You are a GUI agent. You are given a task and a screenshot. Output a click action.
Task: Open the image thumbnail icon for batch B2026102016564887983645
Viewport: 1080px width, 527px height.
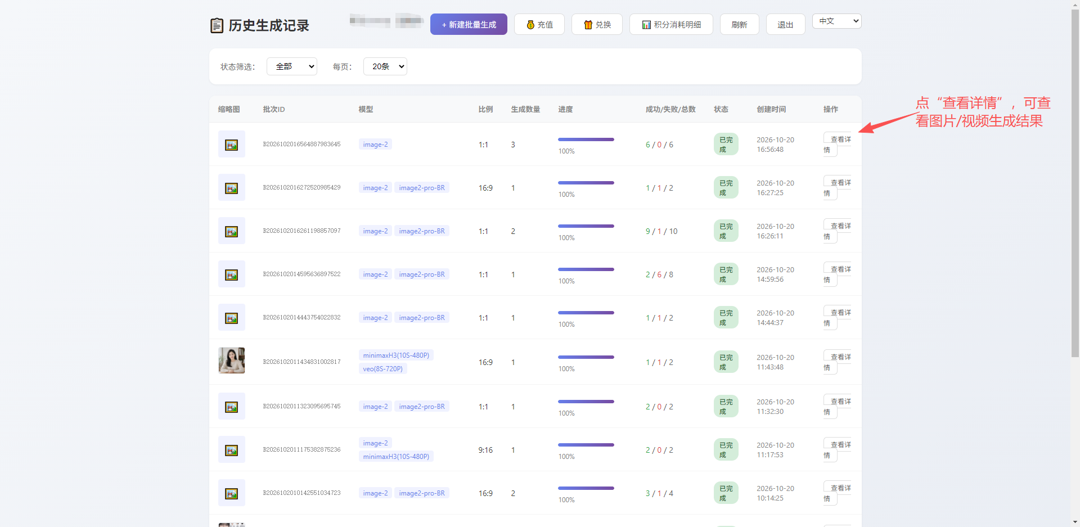232,145
